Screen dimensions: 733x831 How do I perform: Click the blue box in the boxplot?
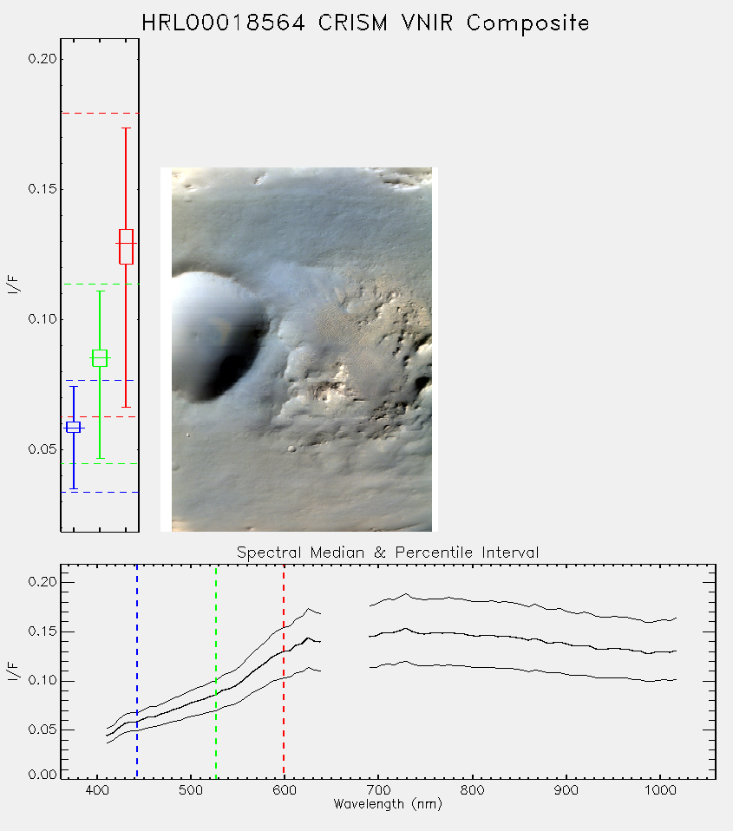point(74,427)
